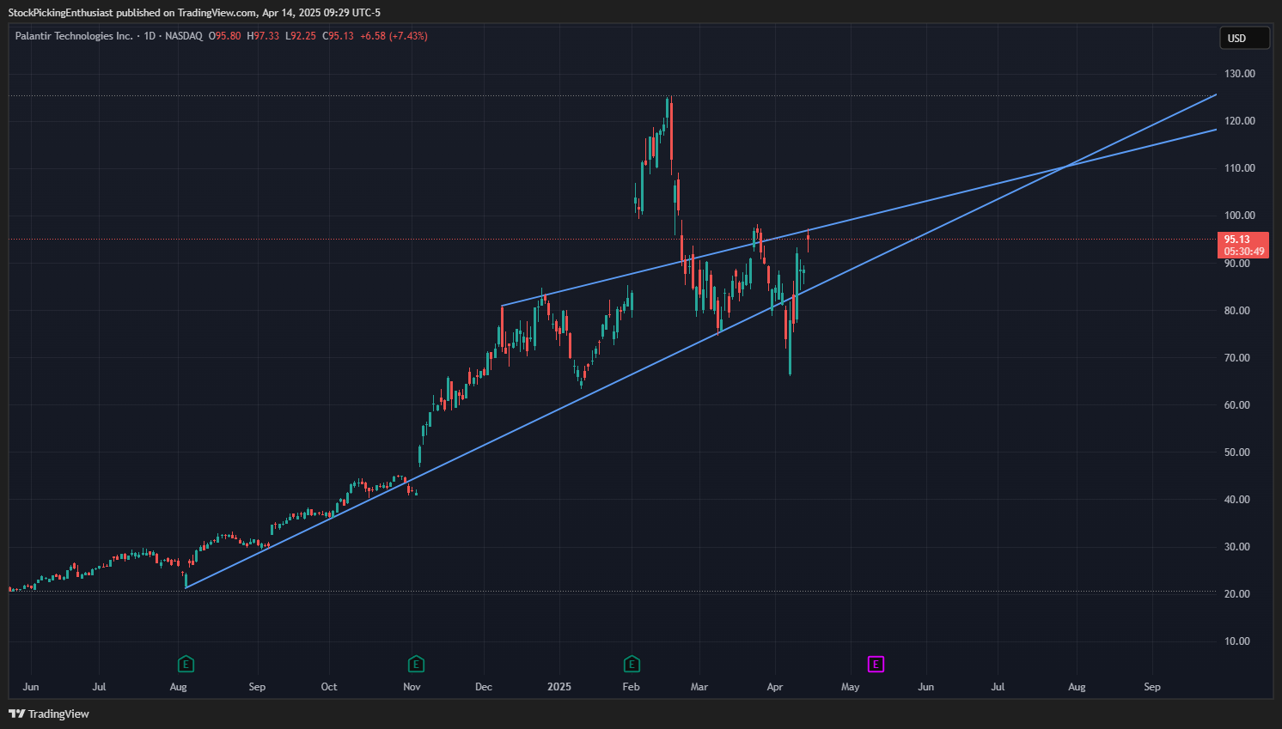Click the 20.00 price axis label

1237,594
